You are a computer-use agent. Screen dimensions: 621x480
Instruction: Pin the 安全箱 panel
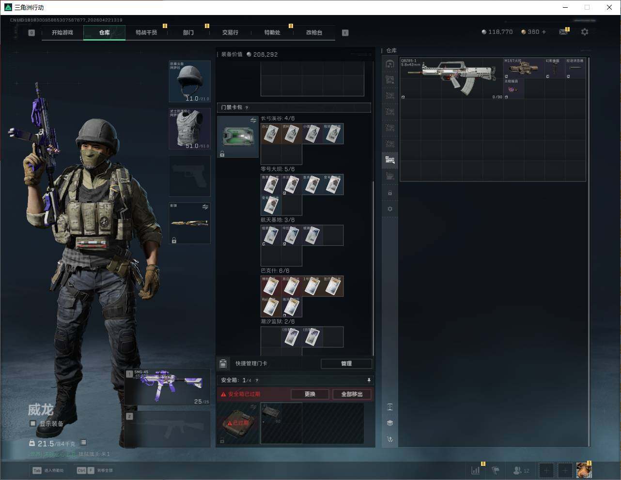(x=369, y=380)
